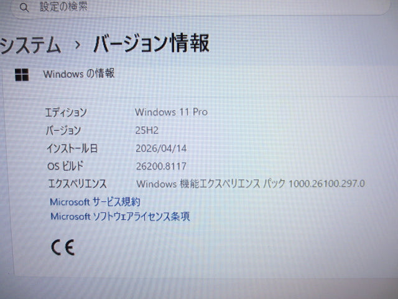Screen dimensions: 398x299
Task: Click the エディション label
Action: tap(66, 112)
